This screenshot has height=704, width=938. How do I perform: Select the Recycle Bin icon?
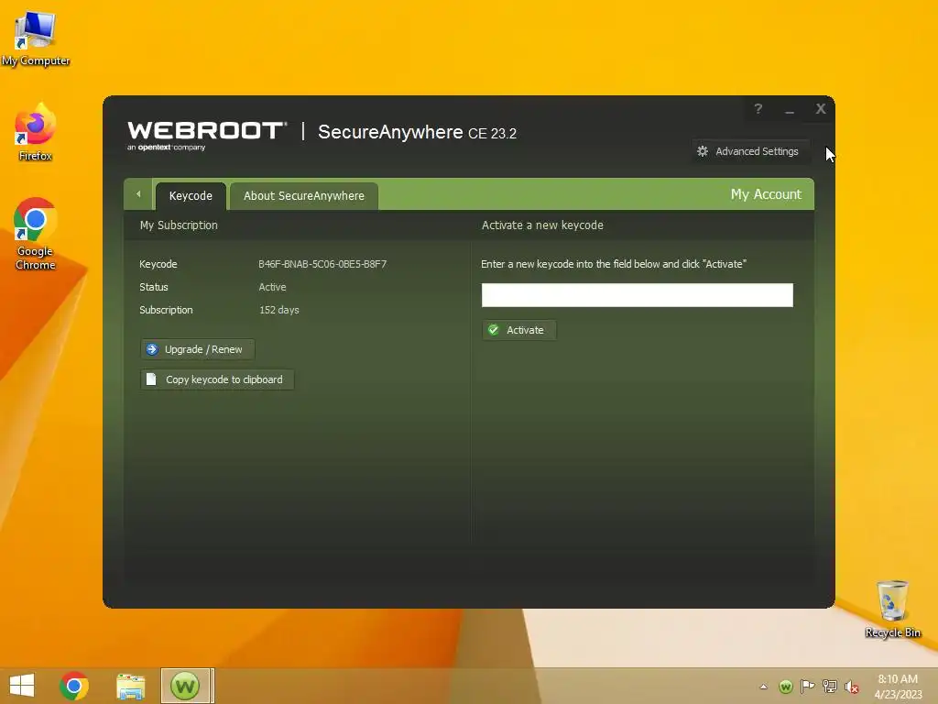pyautogui.click(x=892, y=609)
